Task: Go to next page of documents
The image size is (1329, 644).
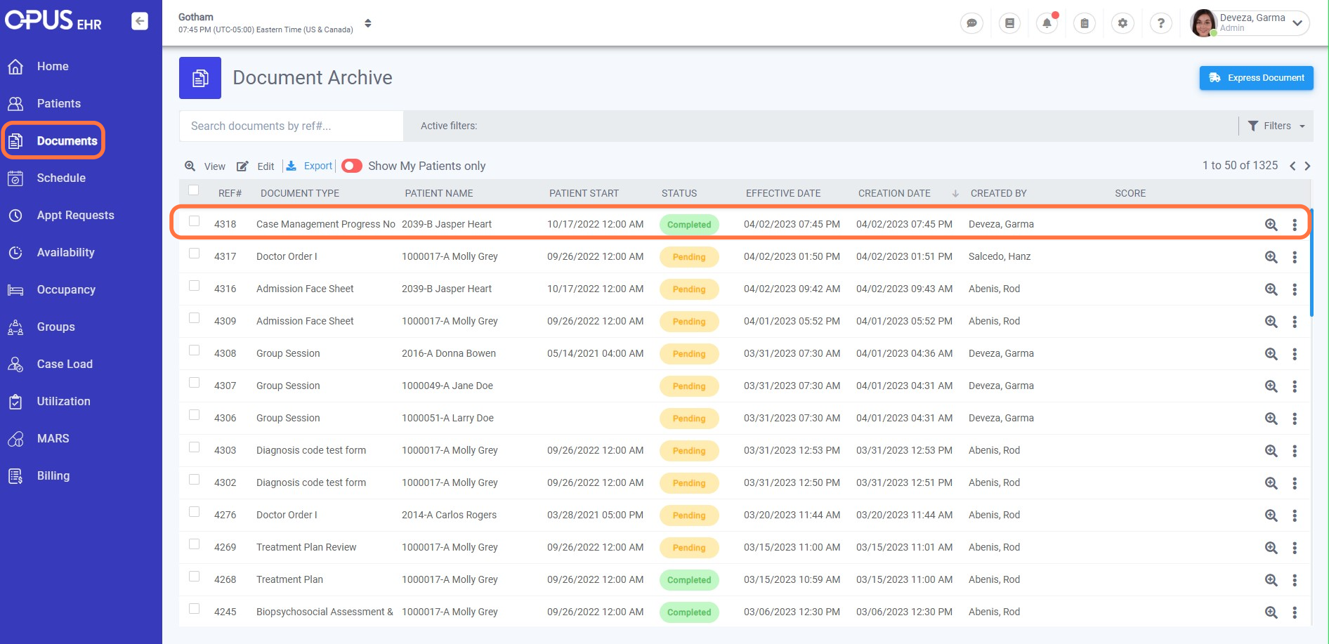Action: pyautogui.click(x=1307, y=166)
